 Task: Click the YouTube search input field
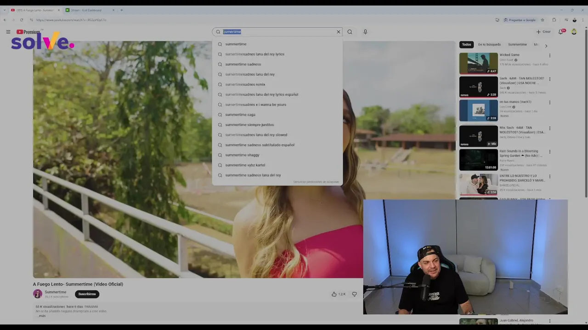278,32
